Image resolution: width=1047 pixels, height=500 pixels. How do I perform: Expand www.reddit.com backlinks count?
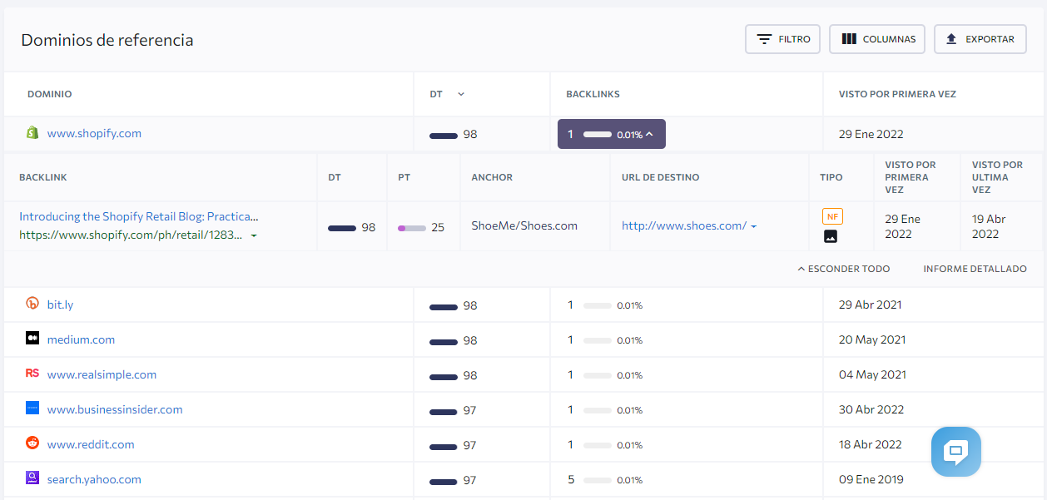pos(605,445)
